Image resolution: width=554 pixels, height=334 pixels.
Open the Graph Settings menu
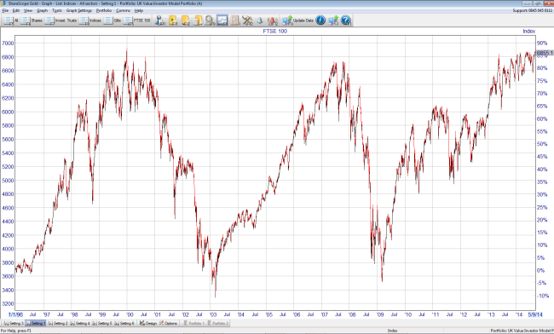coord(78,10)
